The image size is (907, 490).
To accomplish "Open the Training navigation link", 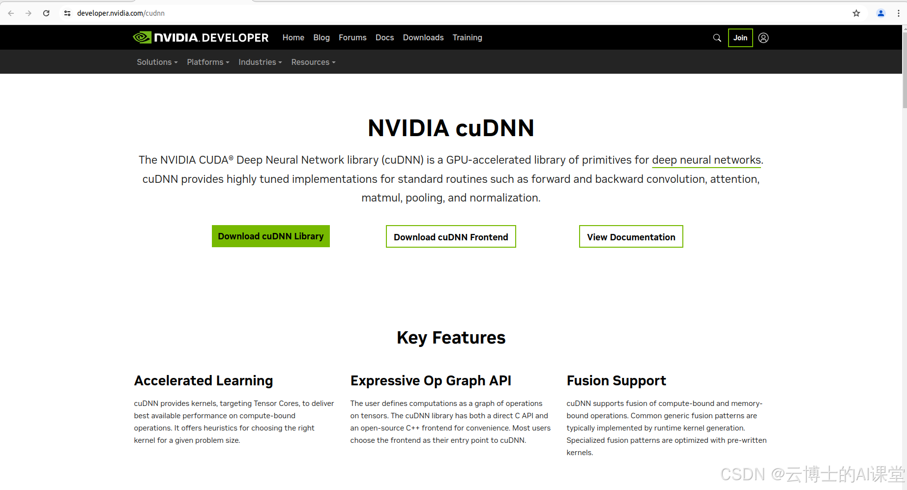I will click(x=467, y=37).
